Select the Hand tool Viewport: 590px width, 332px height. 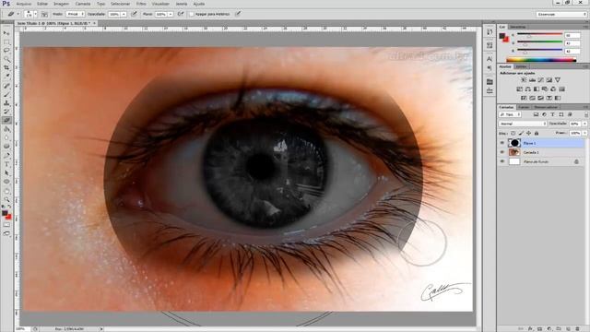pos(6,191)
